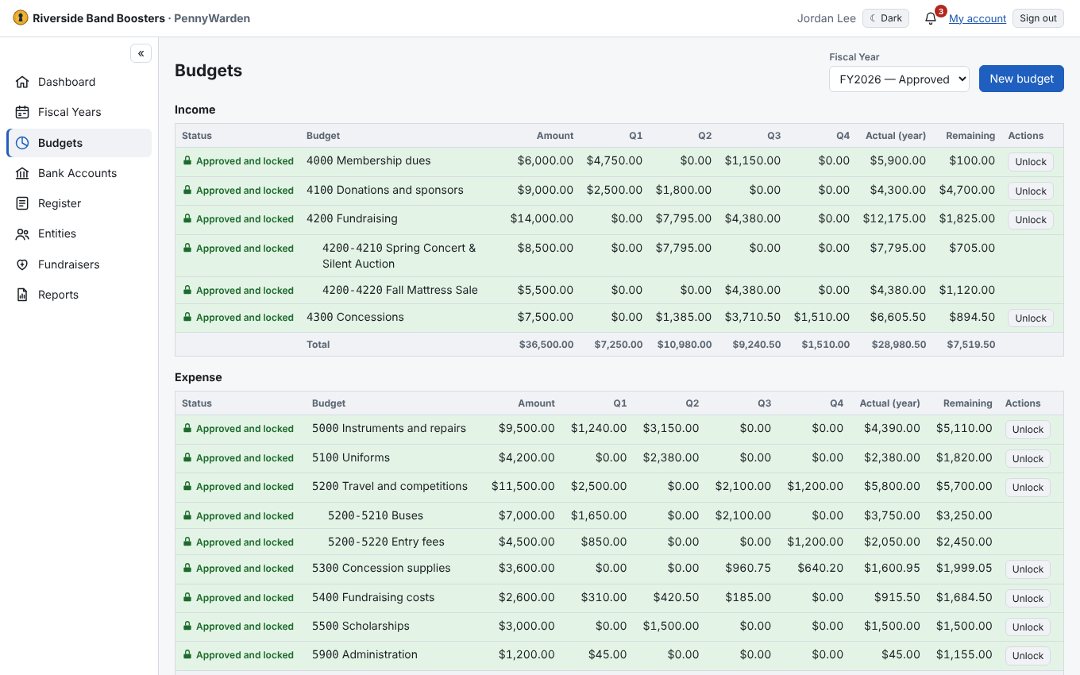This screenshot has height=675, width=1080.
Task: Unlock the 5500 Scholarships budget
Action: pyautogui.click(x=1028, y=627)
